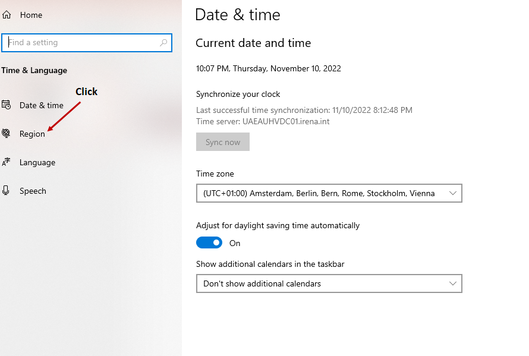Expand the additional calendars chevron arrow
This screenshot has width=529, height=356.
(453, 283)
